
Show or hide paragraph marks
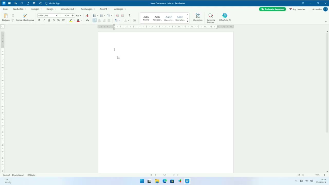tap(129, 15)
